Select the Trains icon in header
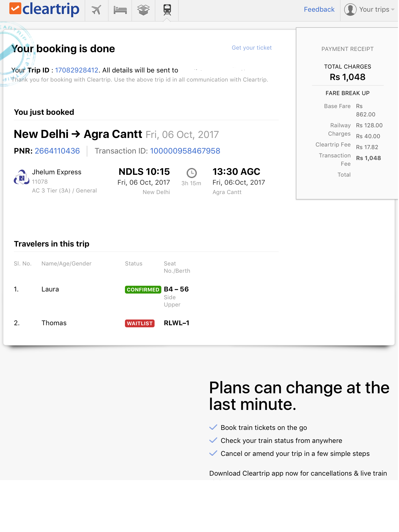 [x=167, y=10]
